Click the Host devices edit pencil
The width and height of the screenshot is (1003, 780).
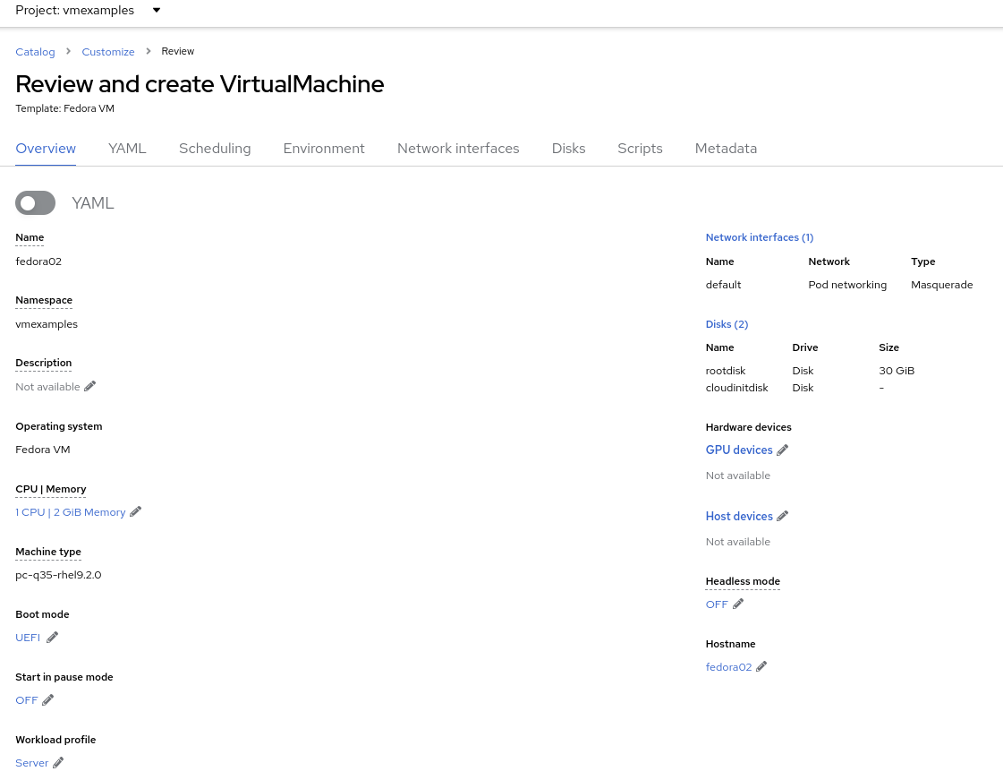pos(783,517)
